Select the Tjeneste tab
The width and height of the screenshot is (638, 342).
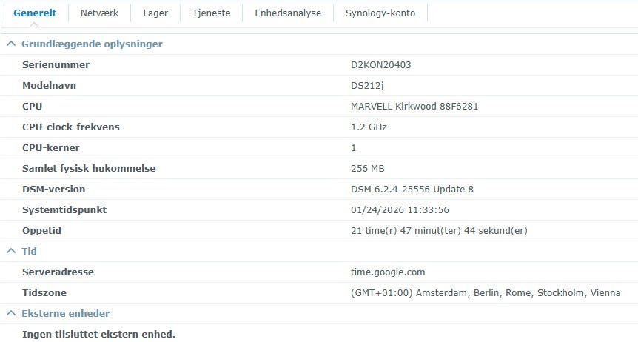[x=211, y=13]
